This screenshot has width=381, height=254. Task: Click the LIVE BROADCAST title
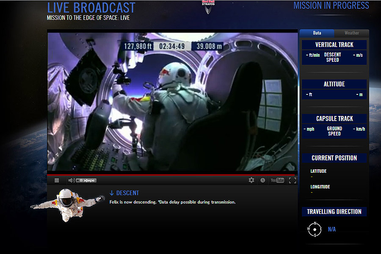pos(91,8)
